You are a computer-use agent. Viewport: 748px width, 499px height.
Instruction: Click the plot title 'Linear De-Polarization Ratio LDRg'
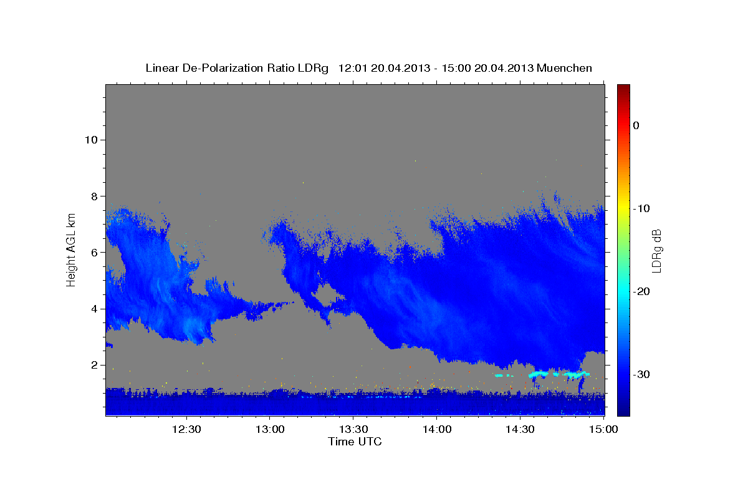coord(237,68)
